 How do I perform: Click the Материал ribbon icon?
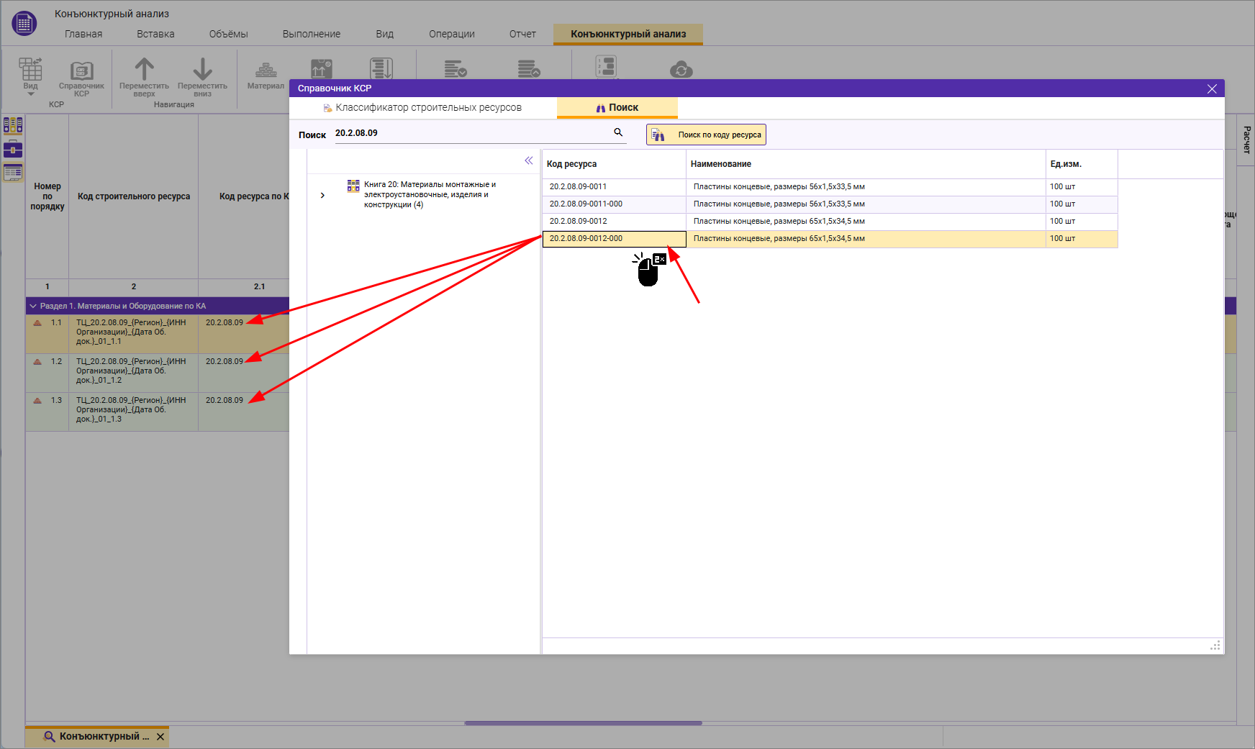[266, 71]
